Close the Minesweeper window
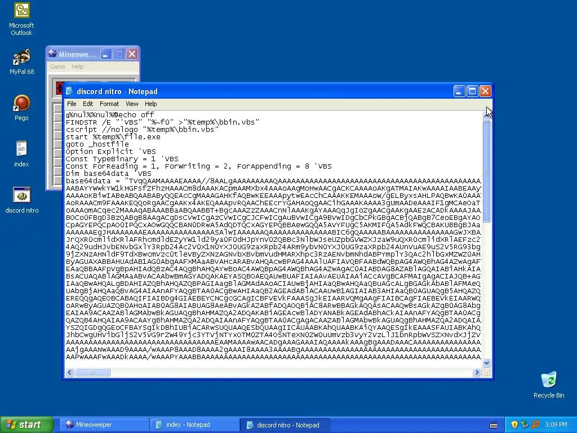Viewport: 577px width, 433px height. click(132, 55)
